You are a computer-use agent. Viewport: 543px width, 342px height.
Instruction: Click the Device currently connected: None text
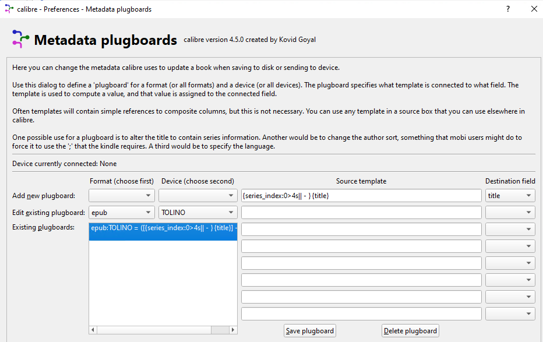(65, 164)
